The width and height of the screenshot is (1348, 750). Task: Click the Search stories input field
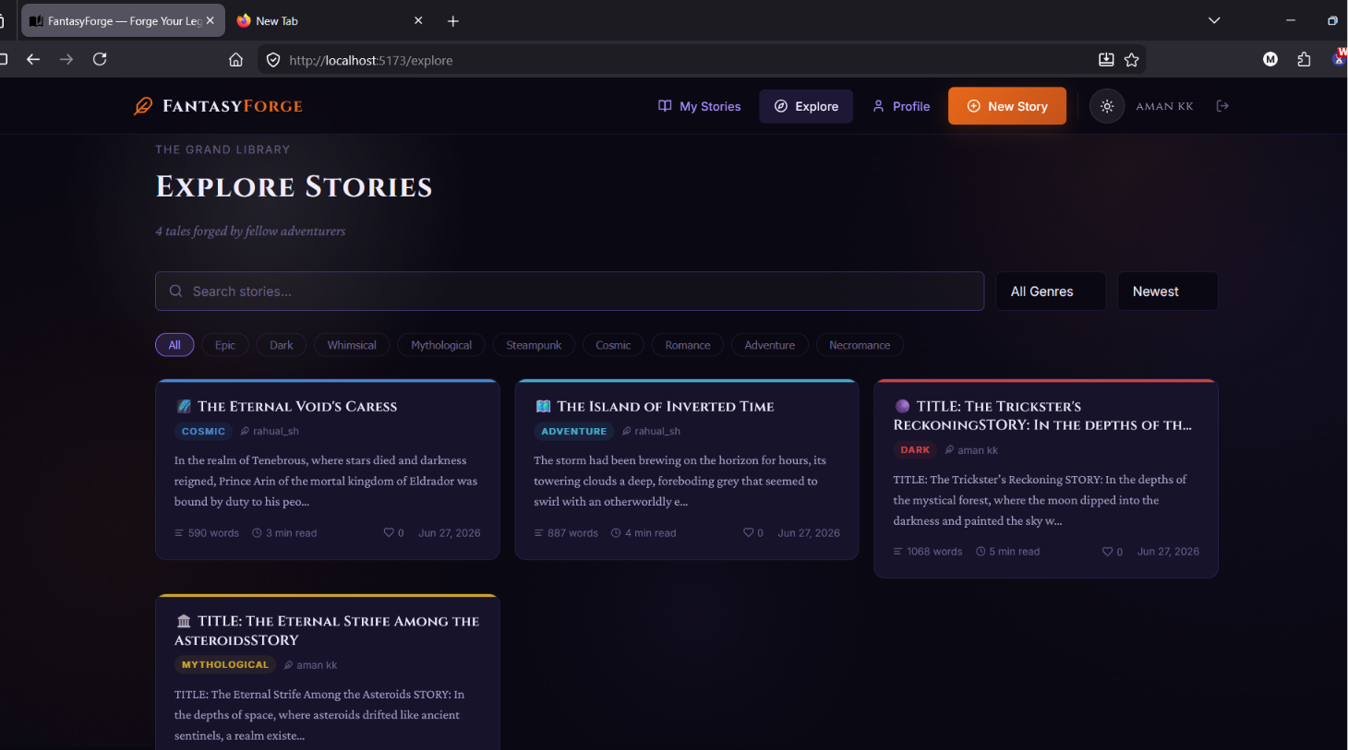point(570,292)
